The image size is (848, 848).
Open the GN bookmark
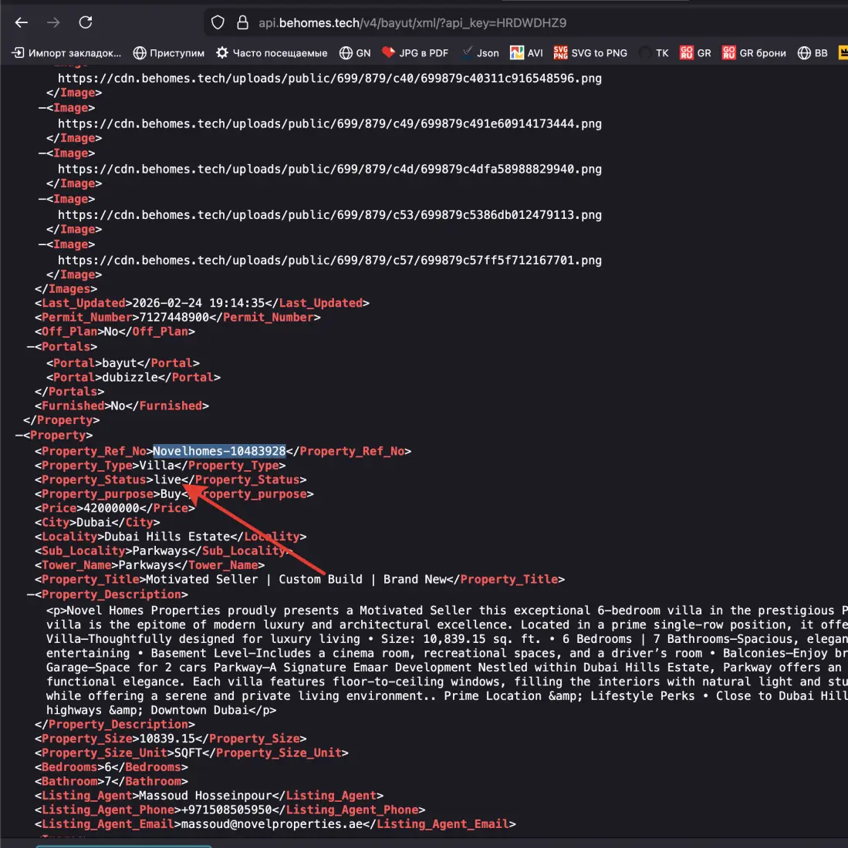pyautogui.click(x=356, y=53)
